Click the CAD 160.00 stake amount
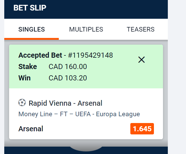The width and height of the screenshot is (186, 154). click(68, 67)
